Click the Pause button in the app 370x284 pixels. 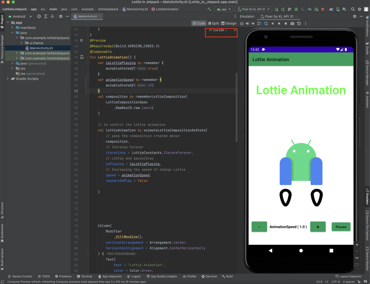tap(341, 227)
